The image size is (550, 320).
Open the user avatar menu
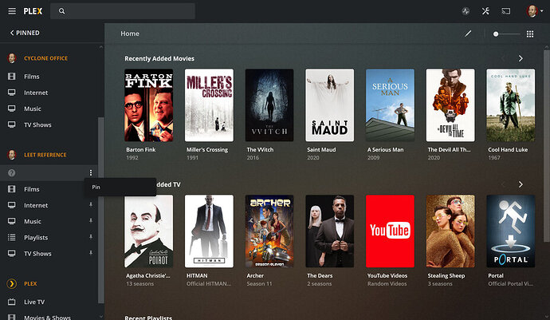(x=535, y=11)
